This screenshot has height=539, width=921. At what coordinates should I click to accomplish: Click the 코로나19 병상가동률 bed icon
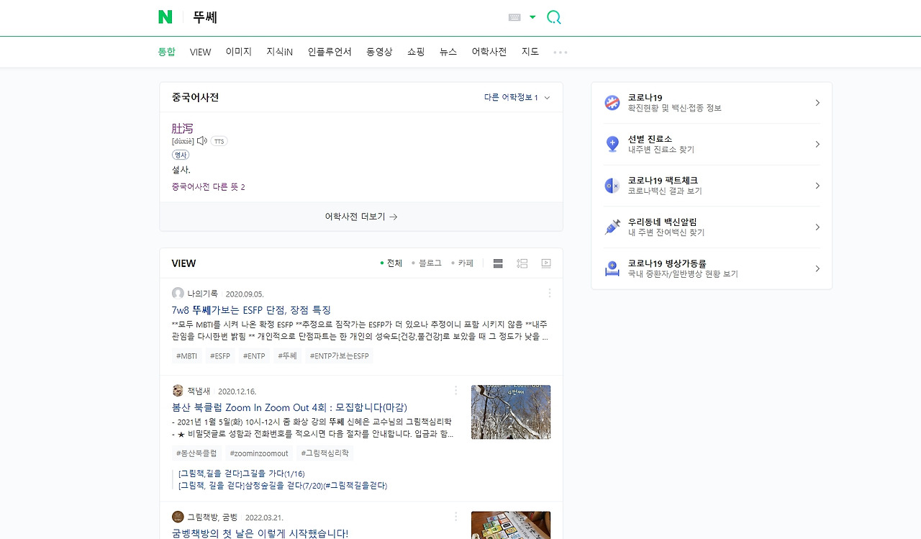click(612, 269)
